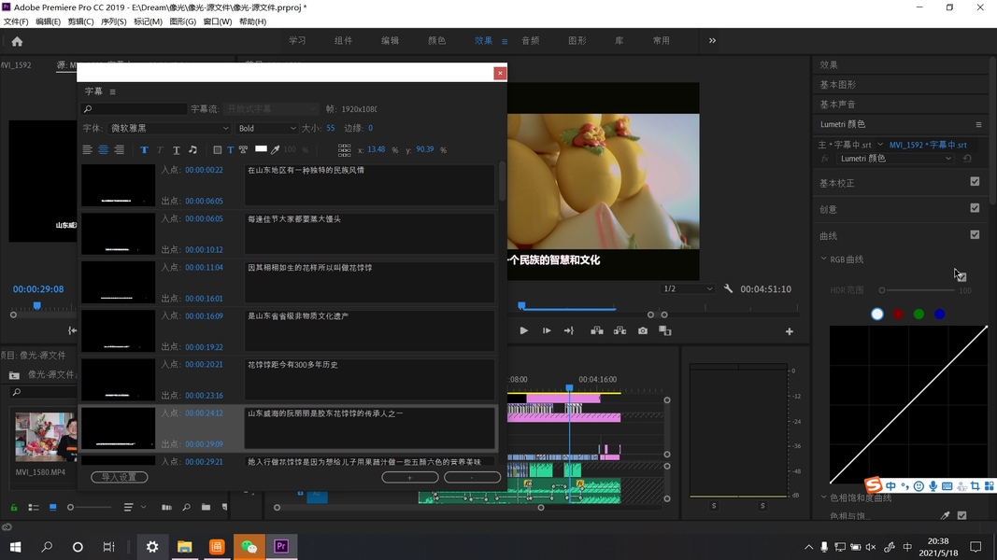Switch project panel to icon view
This screenshot has height=560, width=997.
click(x=52, y=508)
